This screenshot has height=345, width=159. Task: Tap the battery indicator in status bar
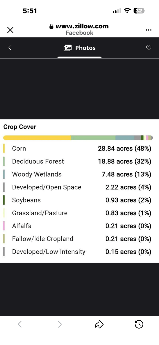click(x=139, y=11)
